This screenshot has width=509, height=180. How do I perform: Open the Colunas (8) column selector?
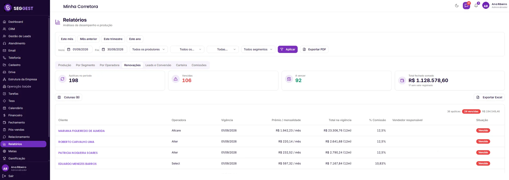coord(69,97)
